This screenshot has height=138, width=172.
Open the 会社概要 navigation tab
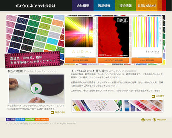point(83,6)
